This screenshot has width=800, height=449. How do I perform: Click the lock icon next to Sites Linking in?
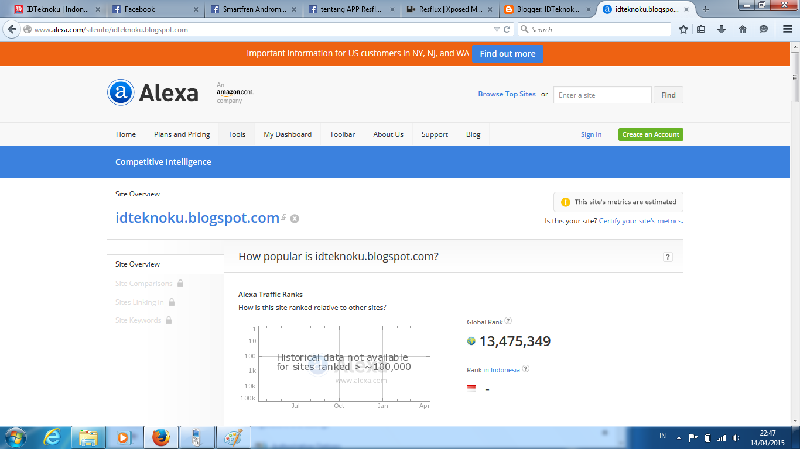tap(172, 302)
